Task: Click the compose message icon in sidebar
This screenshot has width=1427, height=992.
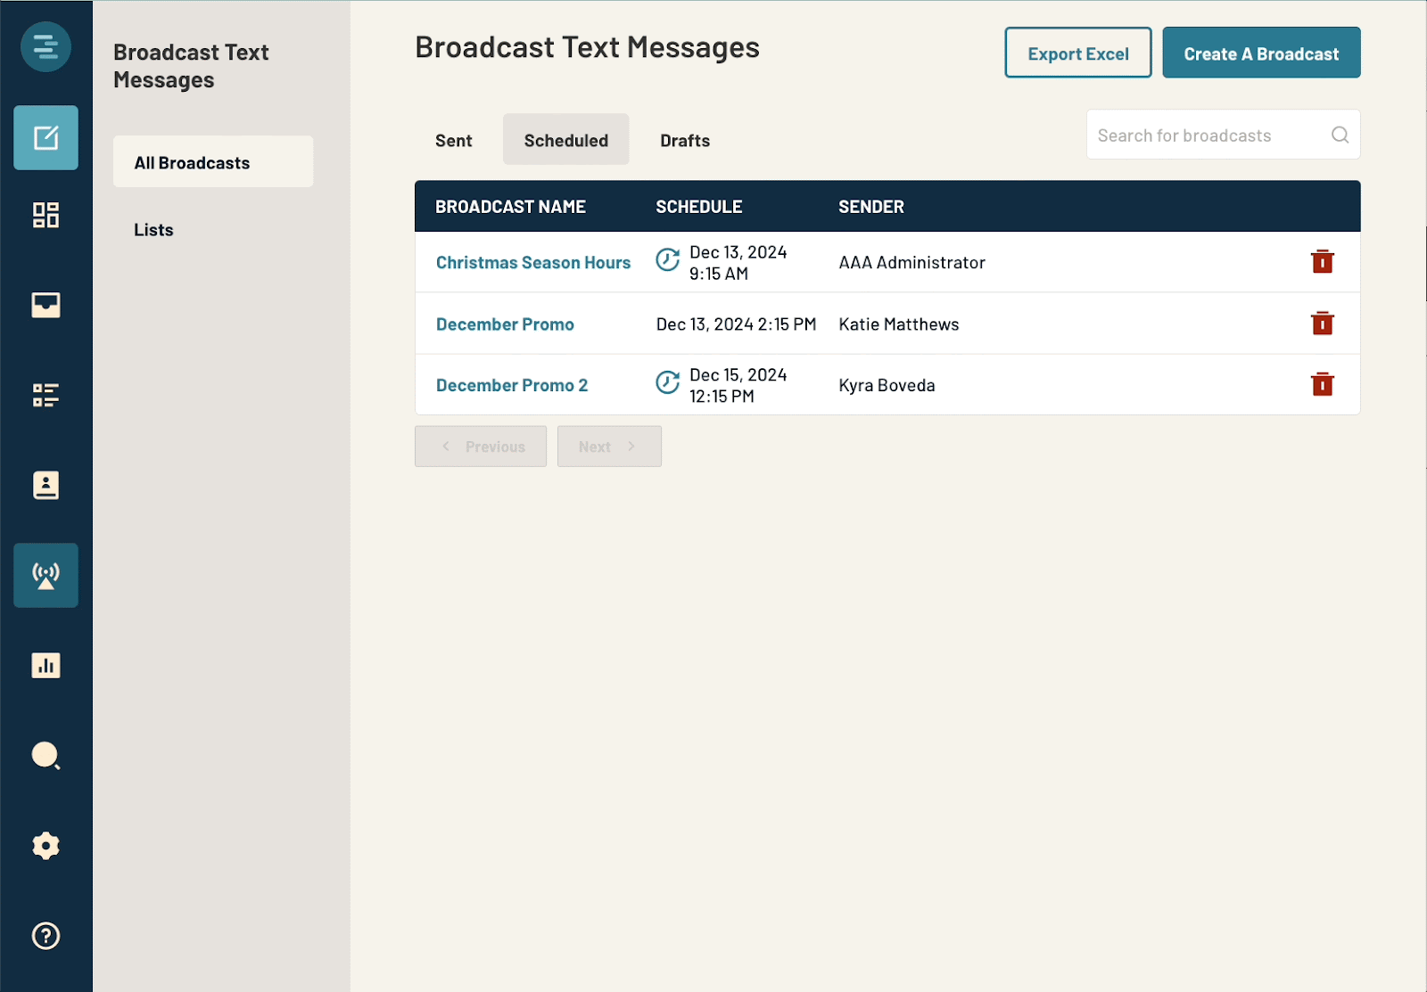Action: point(45,138)
